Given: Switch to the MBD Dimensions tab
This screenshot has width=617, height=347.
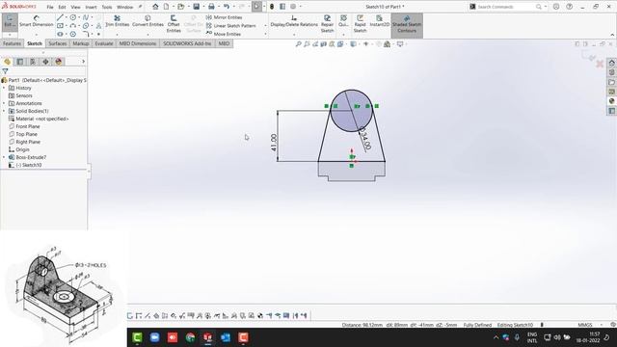Looking at the screenshot, I should tap(138, 43).
